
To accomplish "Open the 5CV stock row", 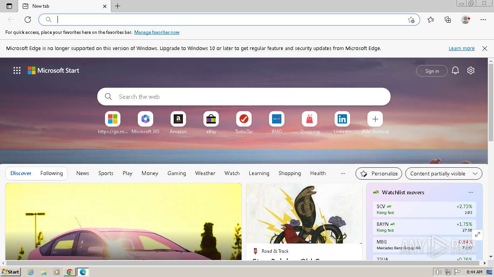I will [x=425, y=209].
